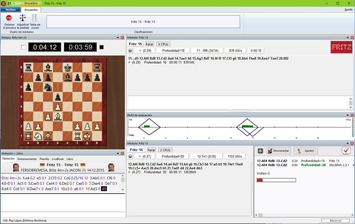
Task: Close the lower Módulo: Fritz 15 panel
Action: [352, 143]
